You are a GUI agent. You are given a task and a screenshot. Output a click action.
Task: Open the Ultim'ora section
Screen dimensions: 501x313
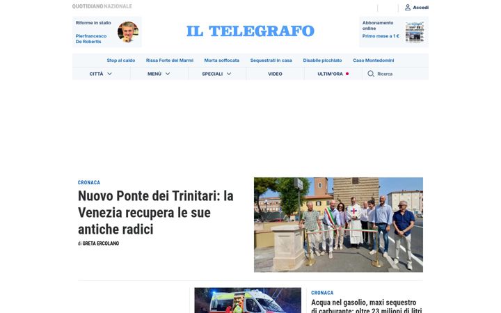(330, 74)
